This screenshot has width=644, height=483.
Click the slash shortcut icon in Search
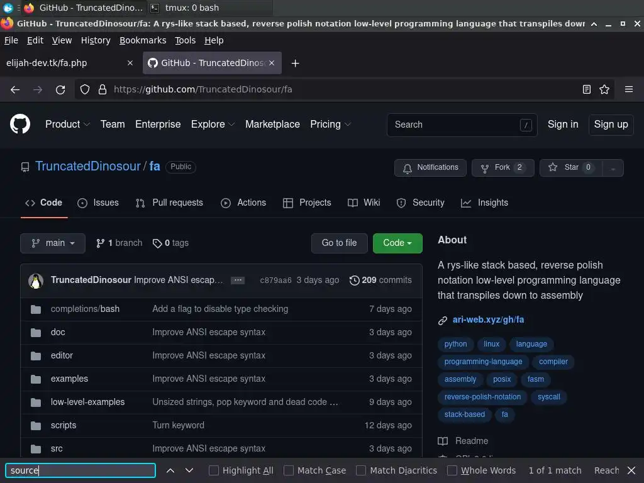click(526, 125)
